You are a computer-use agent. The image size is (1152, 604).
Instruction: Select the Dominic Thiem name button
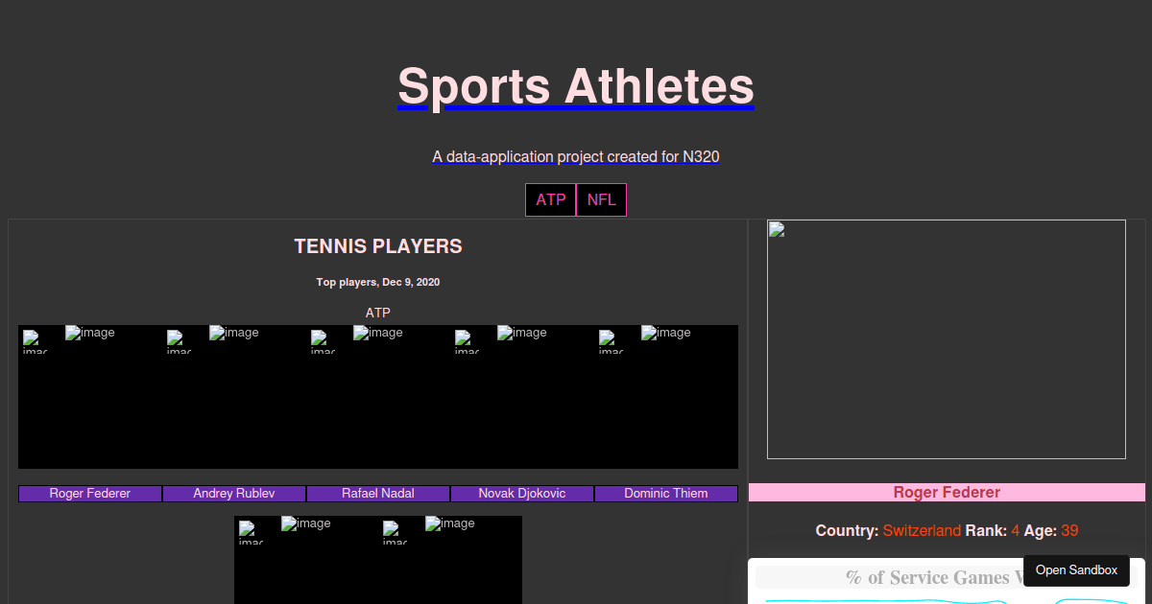point(666,494)
